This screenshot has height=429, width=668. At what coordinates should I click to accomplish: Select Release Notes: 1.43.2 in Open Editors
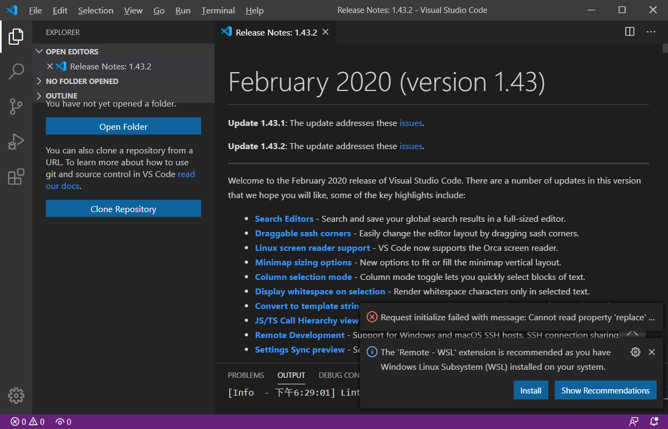pos(123,66)
